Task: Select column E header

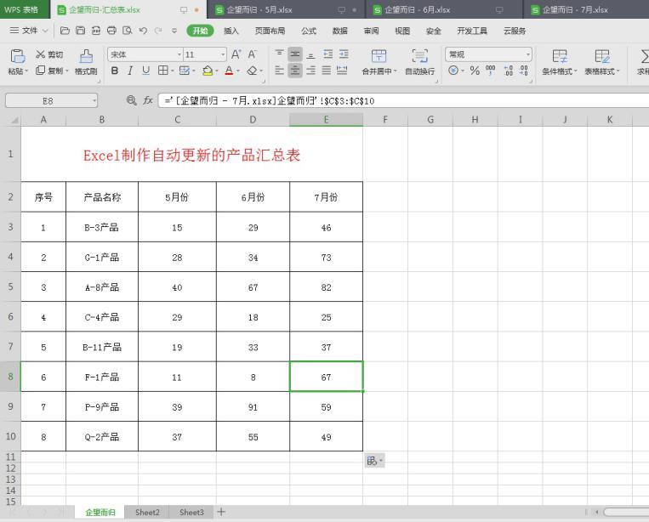Action: pyautogui.click(x=326, y=120)
